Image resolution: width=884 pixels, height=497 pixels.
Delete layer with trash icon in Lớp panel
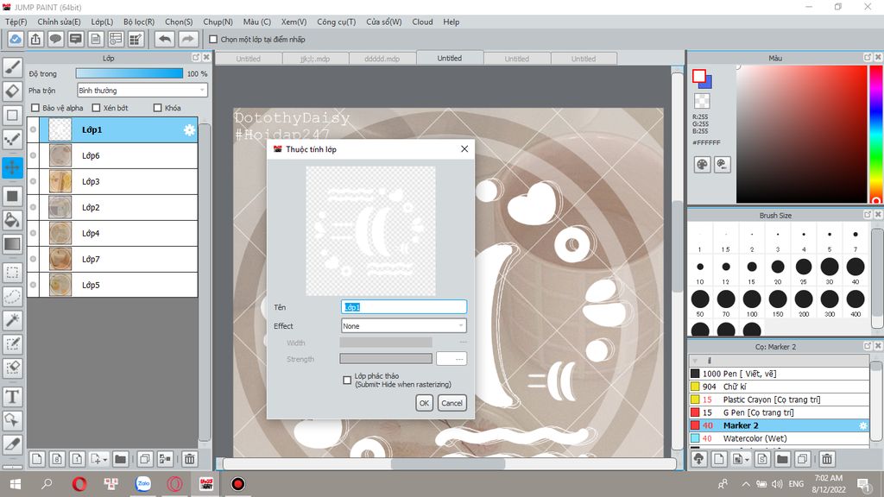(x=189, y=459)
